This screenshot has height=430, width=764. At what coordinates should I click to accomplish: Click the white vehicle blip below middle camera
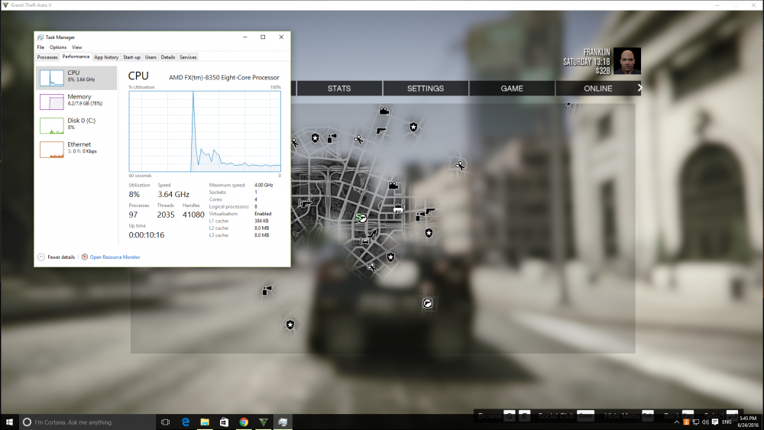point(398,209)
